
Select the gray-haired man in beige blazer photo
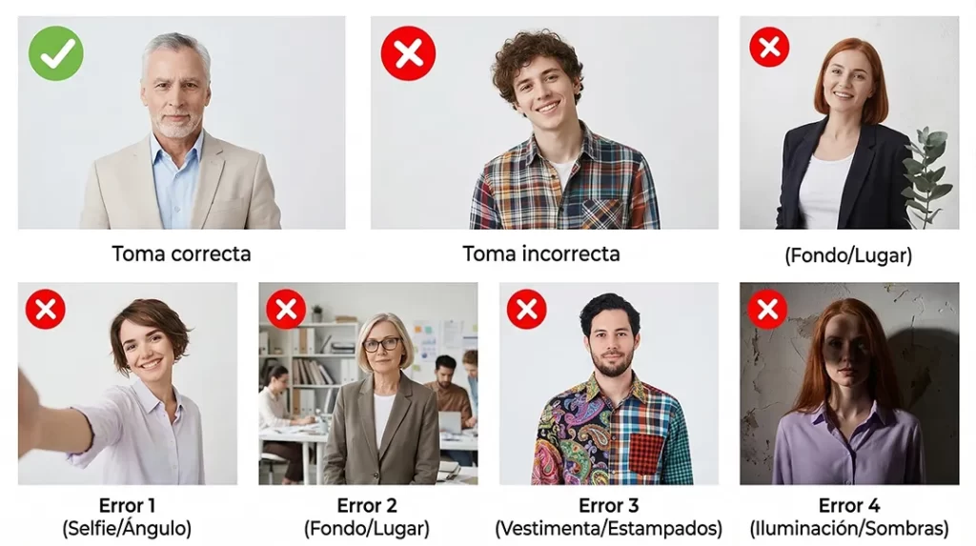(x=182, y=123)
